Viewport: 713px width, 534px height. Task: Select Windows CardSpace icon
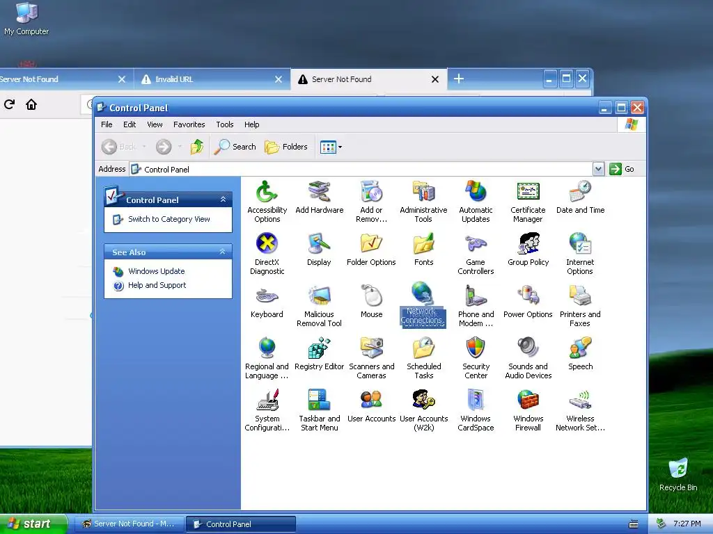476,410
